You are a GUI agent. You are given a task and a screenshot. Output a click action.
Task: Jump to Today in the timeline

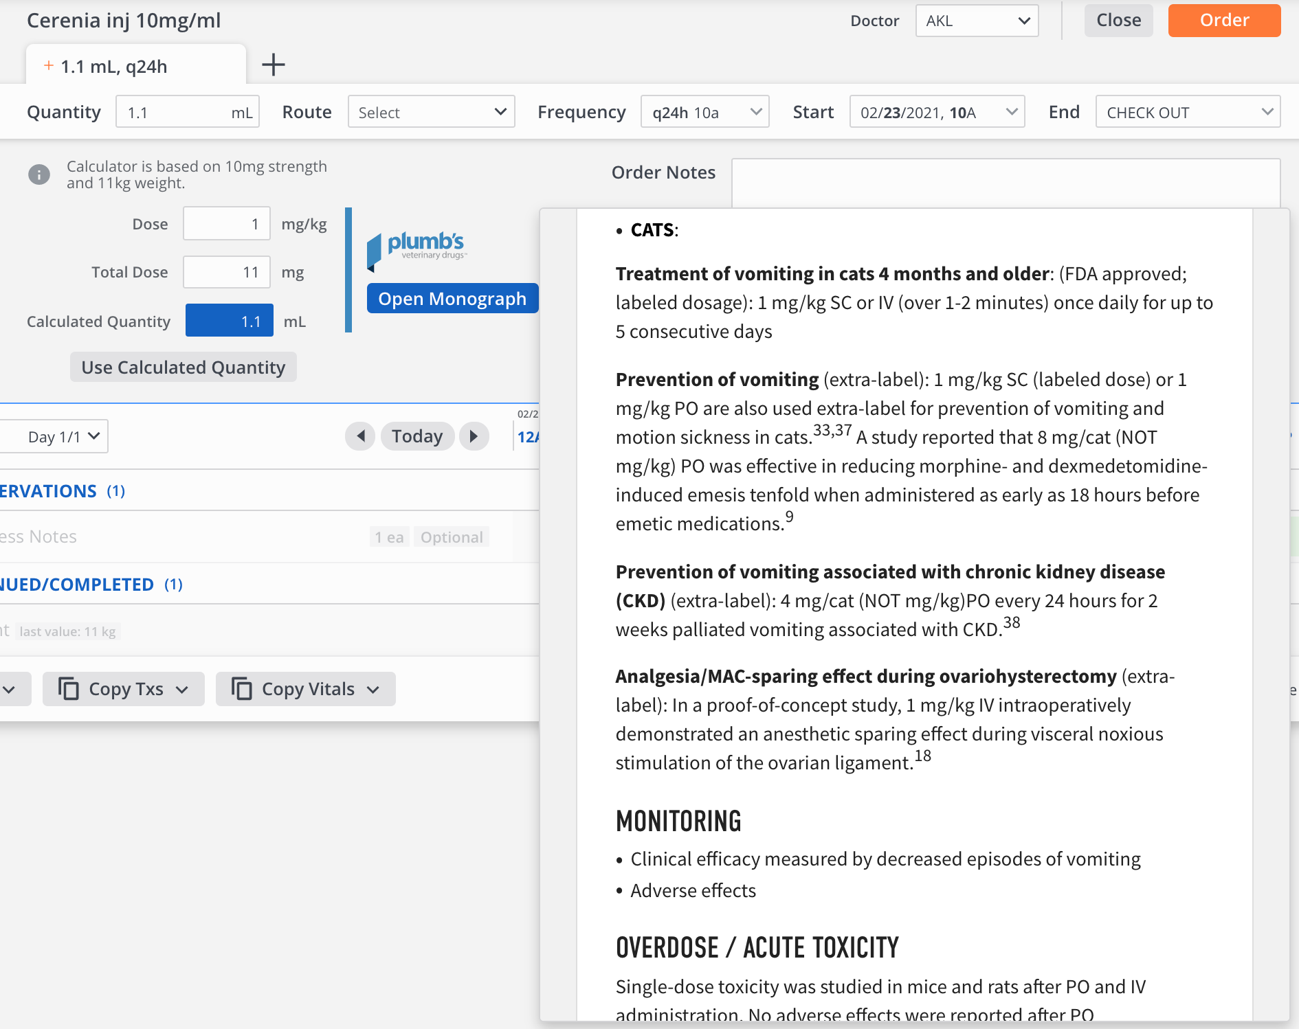[x=417, y=436]
